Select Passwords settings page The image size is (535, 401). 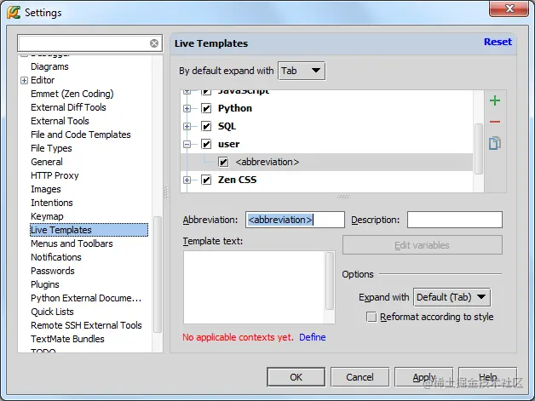pos(53,271)
